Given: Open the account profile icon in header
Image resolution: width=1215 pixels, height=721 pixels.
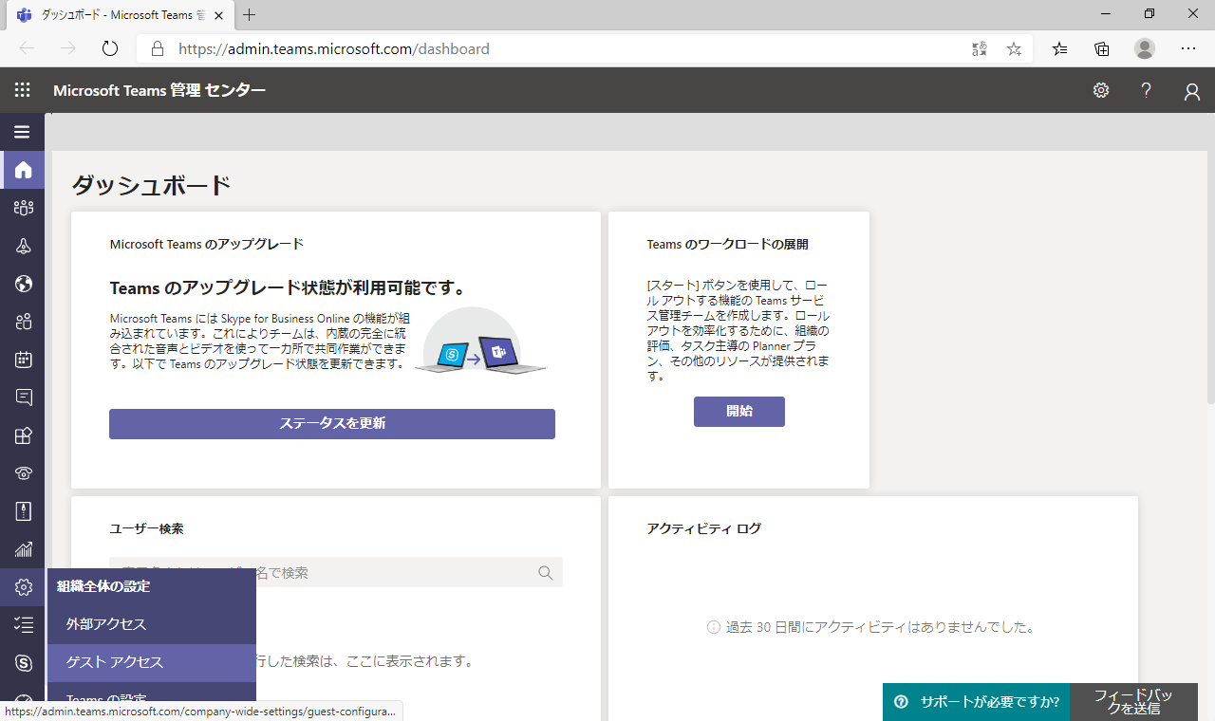Looking at the screenshot, I should pyautogui.click(x=1192, y=91).
